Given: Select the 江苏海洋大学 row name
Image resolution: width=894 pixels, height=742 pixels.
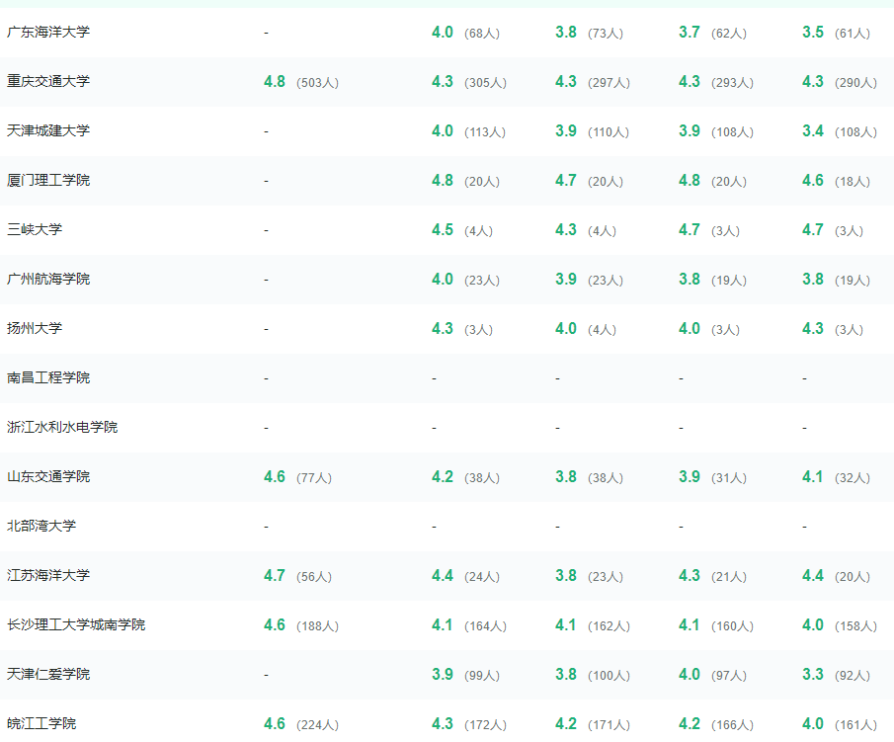Looking at the screenshot, I should pos(48,575).
